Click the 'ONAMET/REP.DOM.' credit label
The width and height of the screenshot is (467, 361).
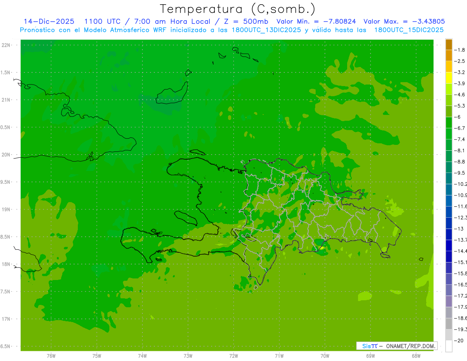[411, 346]
